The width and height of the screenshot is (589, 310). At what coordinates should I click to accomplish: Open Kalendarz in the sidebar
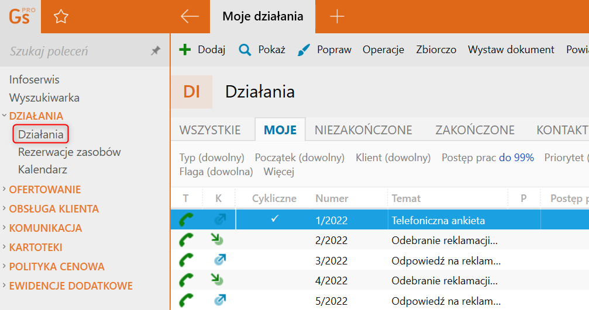tap(43, 170)
